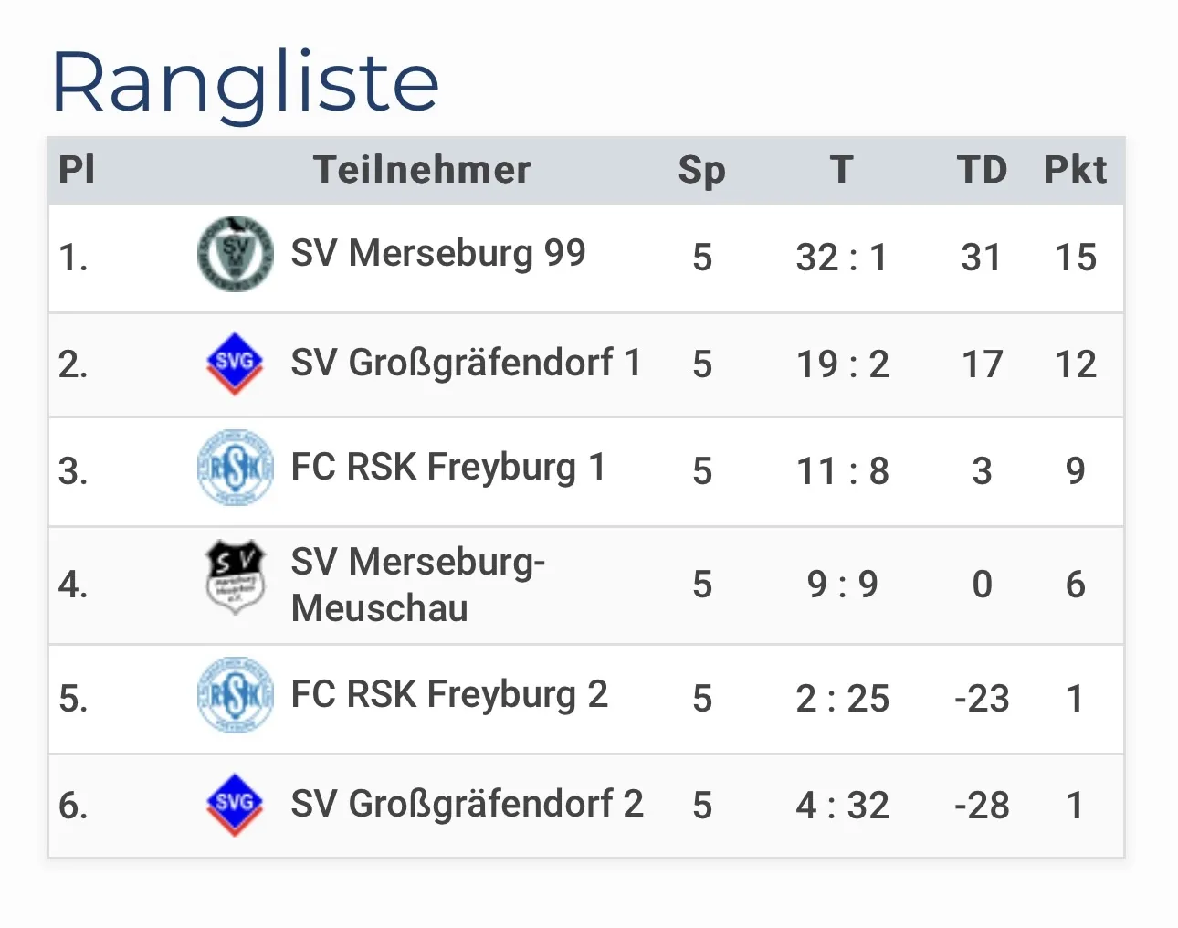Click the FC RSK Freyburg 2 crest

[236, 696]
